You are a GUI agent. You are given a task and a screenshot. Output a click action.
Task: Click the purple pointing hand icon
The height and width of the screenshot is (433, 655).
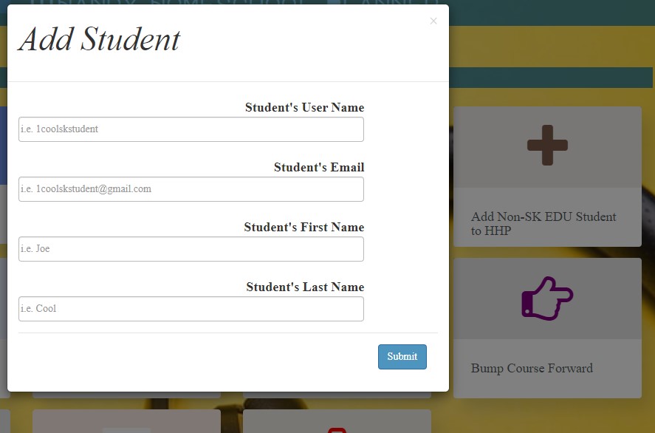(x=547, y=299)
